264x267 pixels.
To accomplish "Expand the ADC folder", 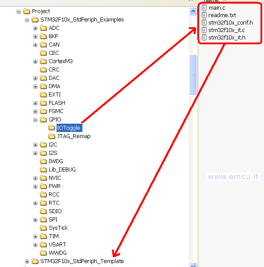I will (x=35, y=28).
